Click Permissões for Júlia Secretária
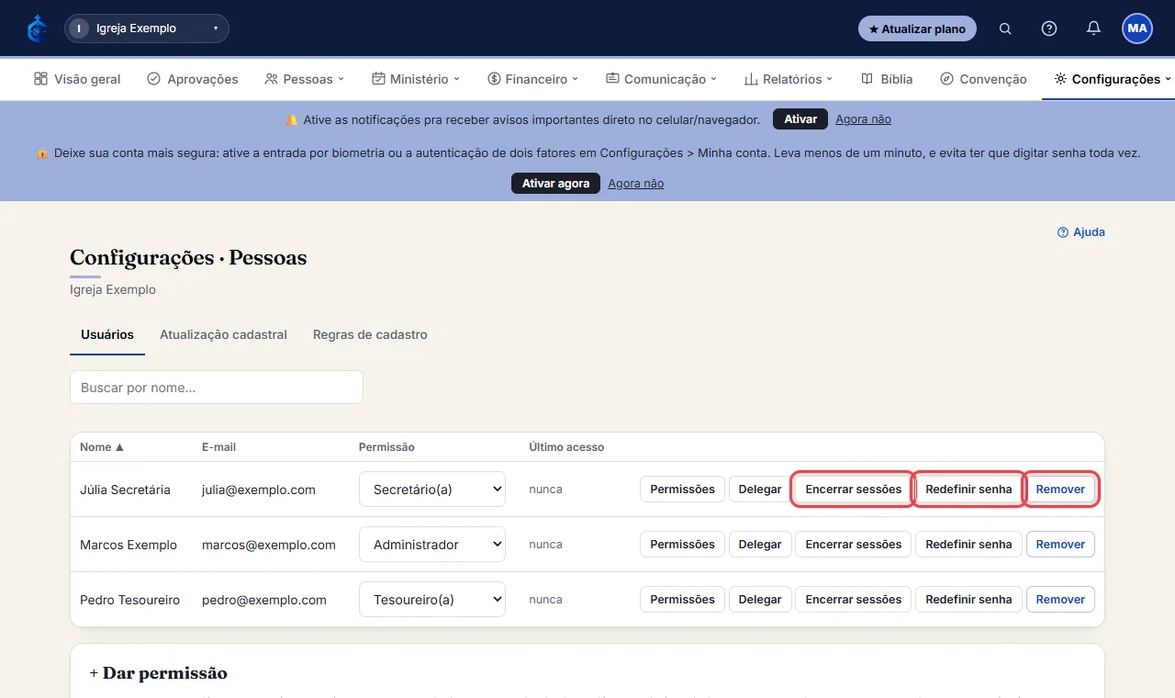 coord(682,490)
